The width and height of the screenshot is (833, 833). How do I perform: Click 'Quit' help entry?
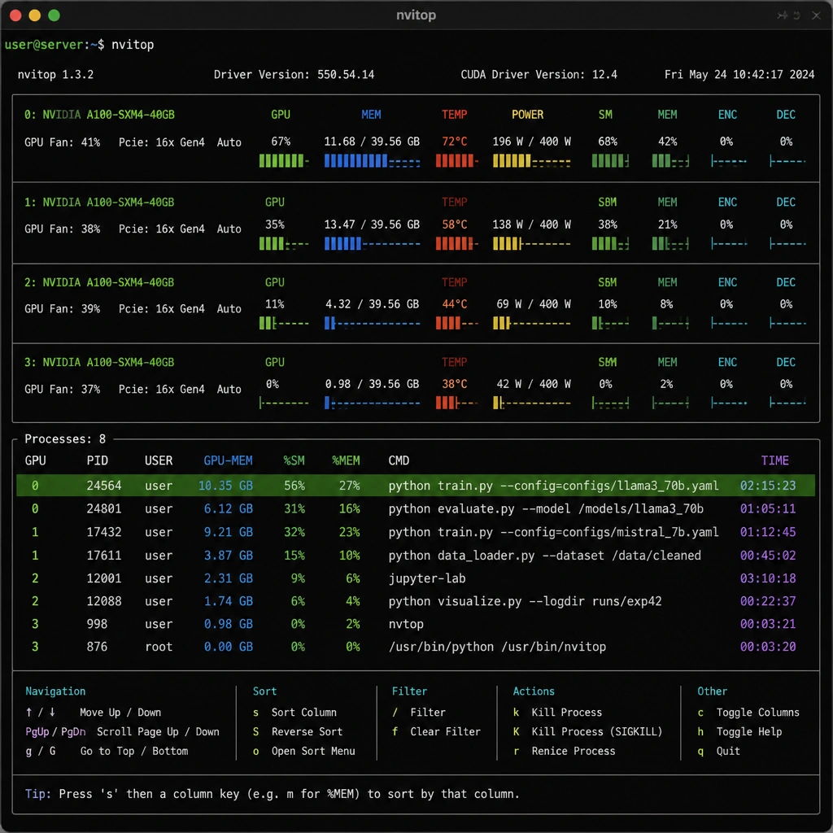[728, 751]
